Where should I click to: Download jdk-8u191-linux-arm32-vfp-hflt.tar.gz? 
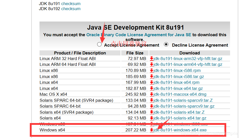188,58
